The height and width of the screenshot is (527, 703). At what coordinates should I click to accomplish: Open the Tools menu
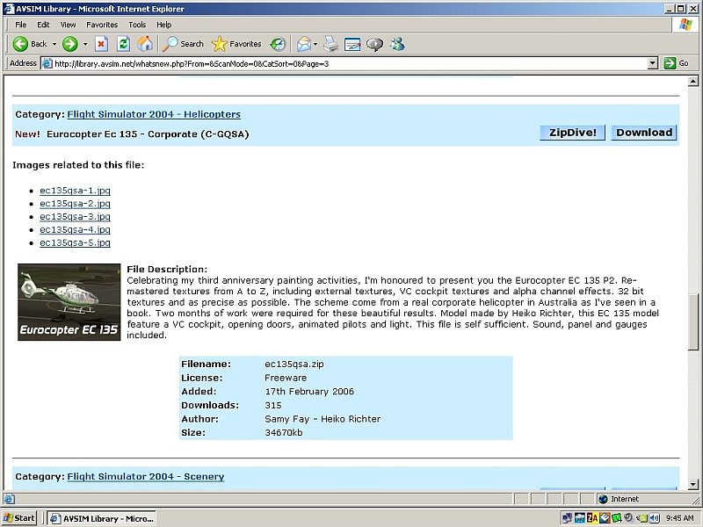137,25
